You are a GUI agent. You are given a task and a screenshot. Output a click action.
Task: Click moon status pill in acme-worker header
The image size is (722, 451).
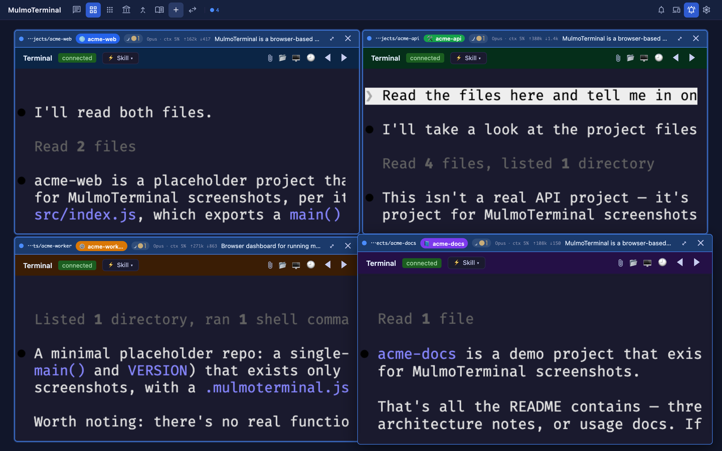coord(140,246)
